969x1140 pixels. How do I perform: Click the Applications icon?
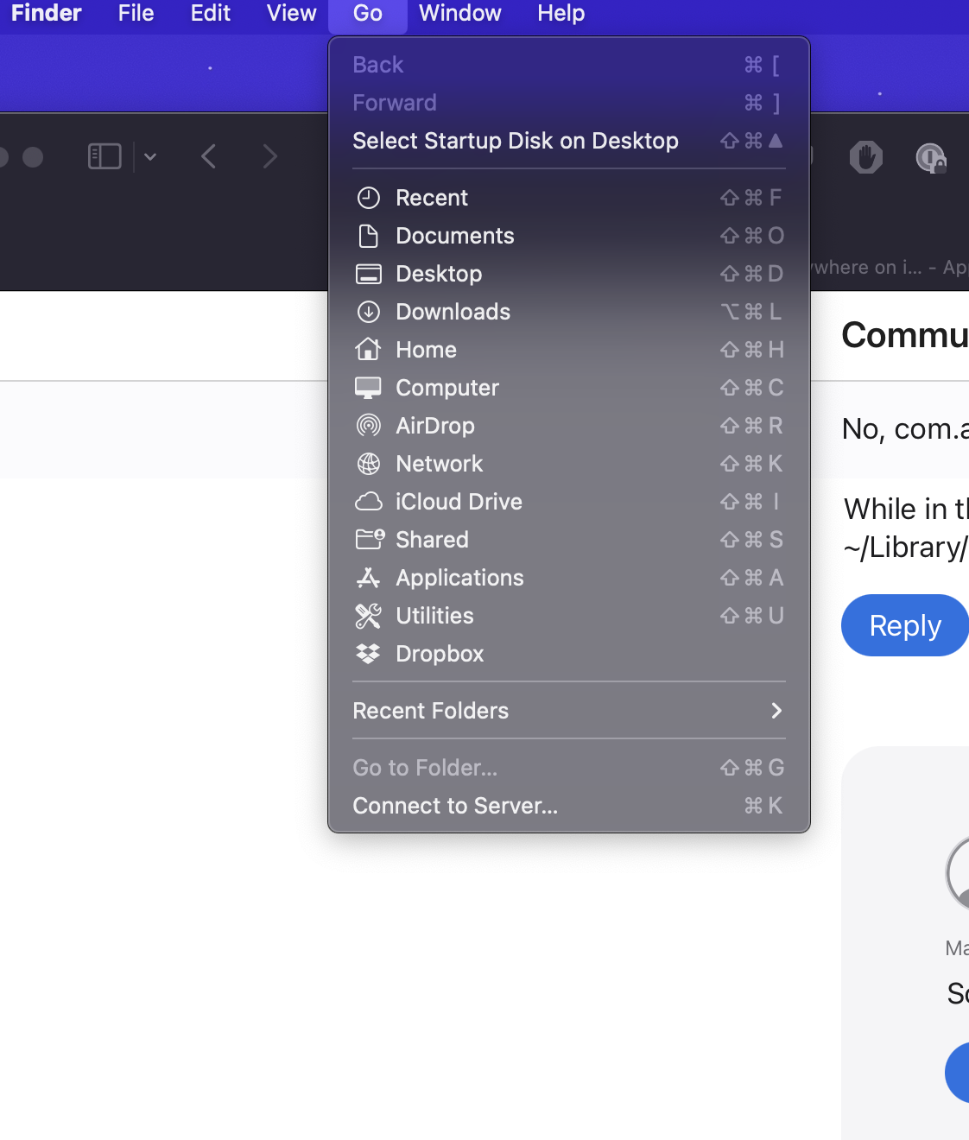pyautogui.click(x=369, y=578)
